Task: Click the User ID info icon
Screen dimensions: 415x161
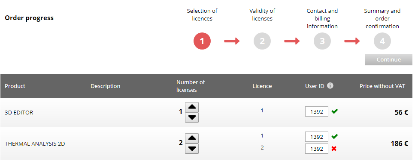Action: click(330, 86)
